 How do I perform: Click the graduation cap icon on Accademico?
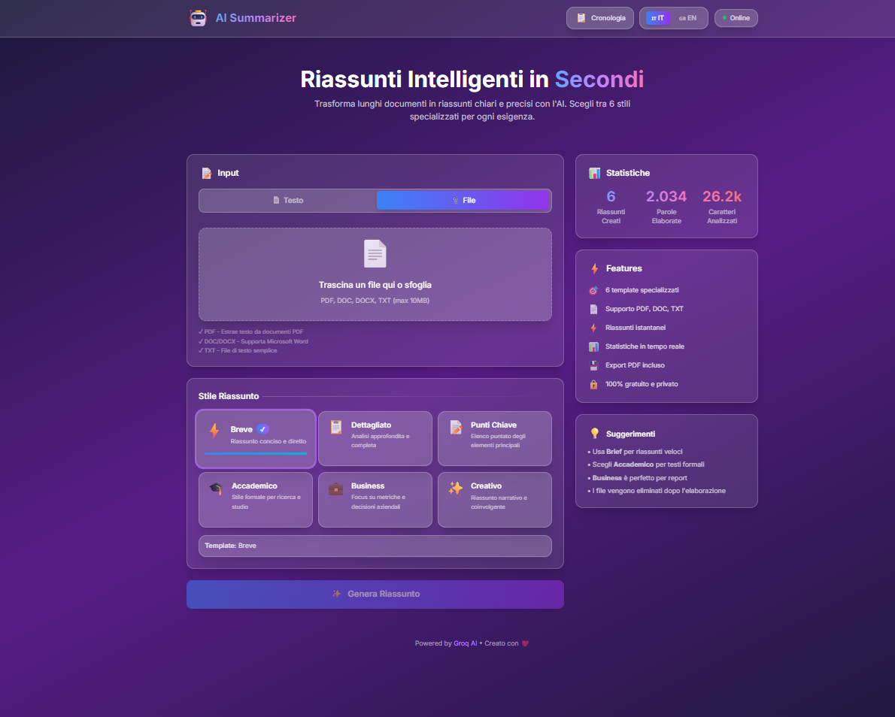(x=214, y=489)
